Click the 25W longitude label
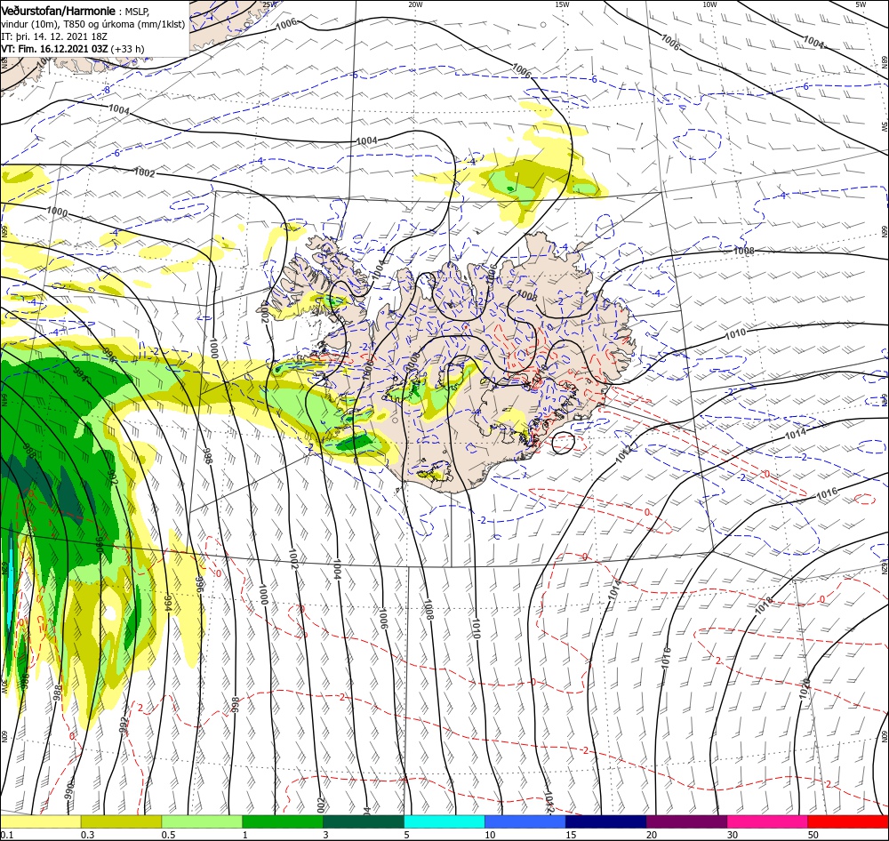This screenshot has width=889, height=841. [270, 4]
